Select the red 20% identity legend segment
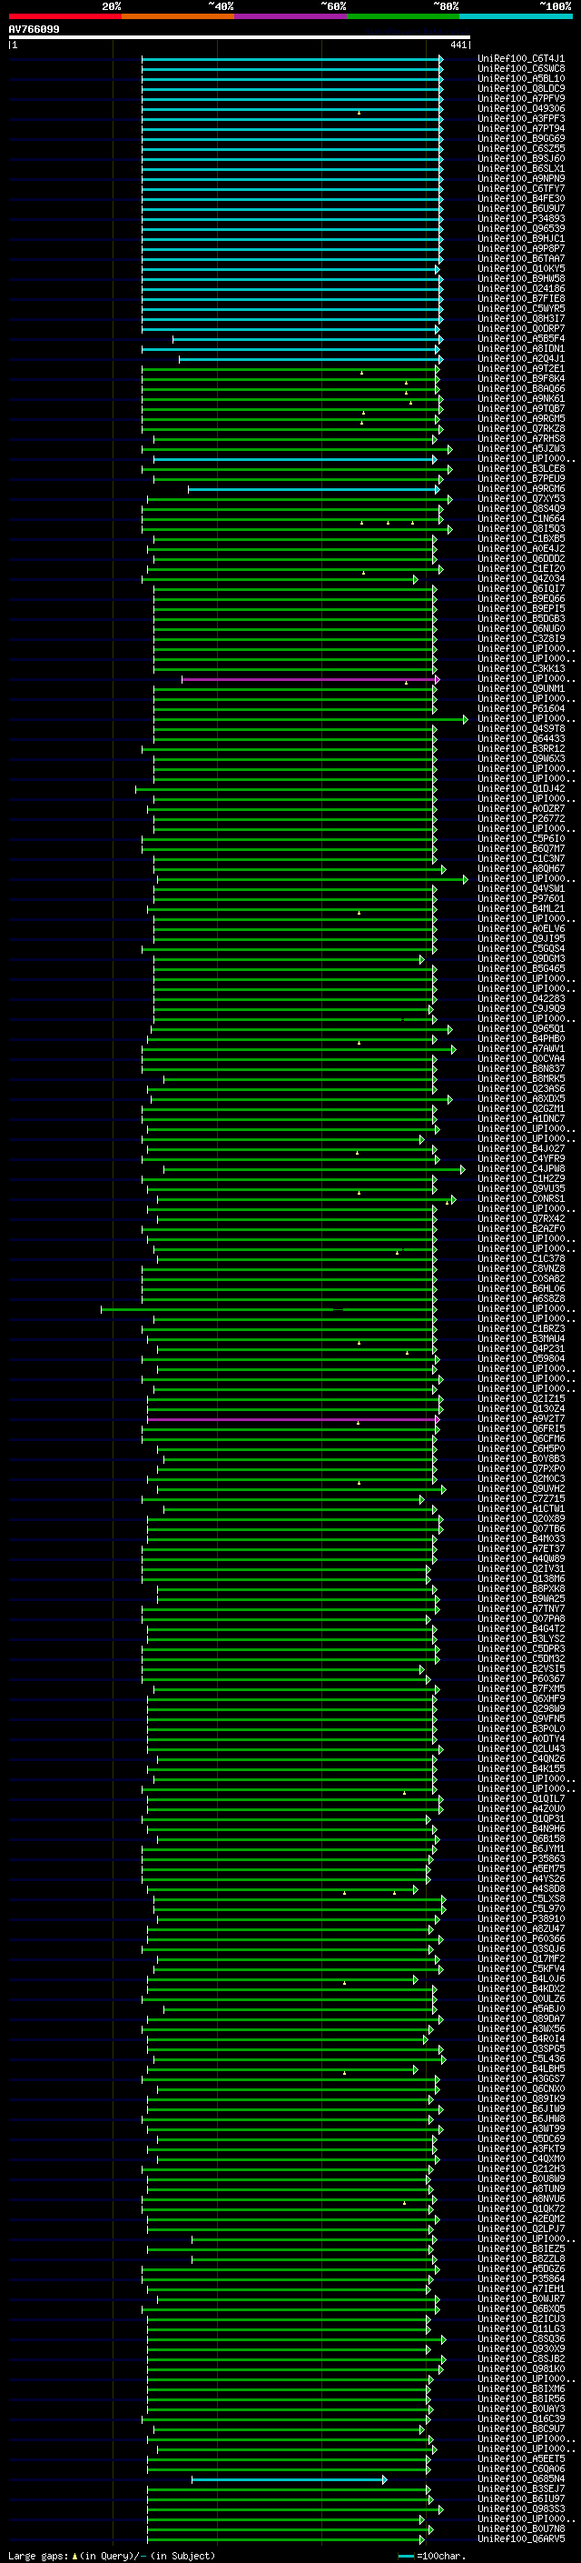581x2563 pixels. [64, 16]
